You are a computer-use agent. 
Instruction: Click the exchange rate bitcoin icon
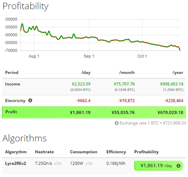point(116,123)
